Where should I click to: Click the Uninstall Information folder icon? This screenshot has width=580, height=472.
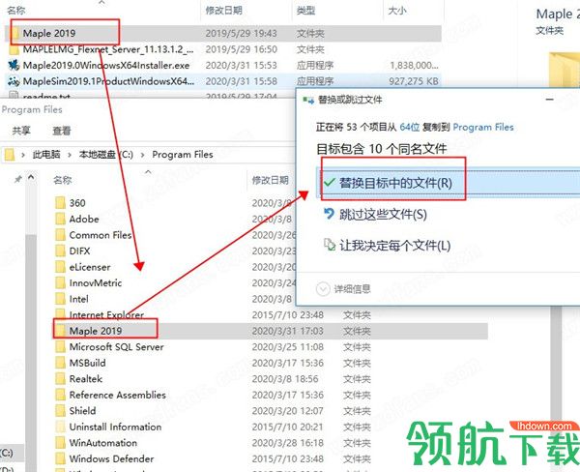60,427
